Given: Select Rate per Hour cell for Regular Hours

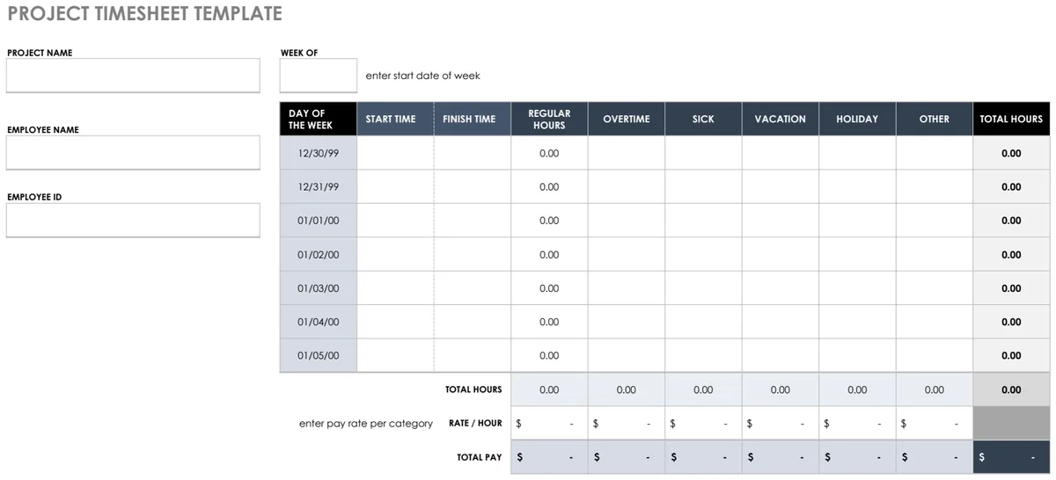Looking at the screenshot, I should 549,423.
